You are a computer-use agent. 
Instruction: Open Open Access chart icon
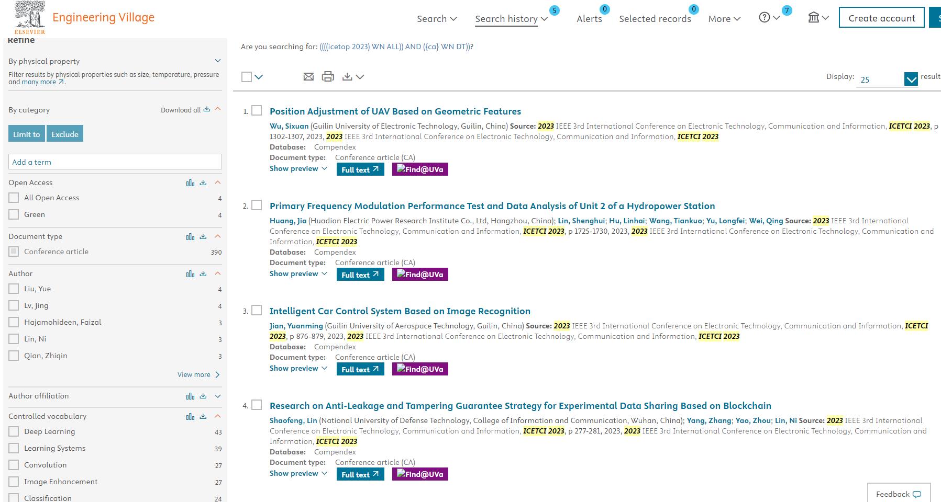(x=190, y=182)
